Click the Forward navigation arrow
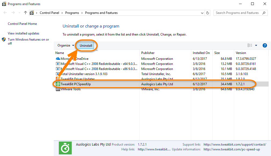This screenshot has width=271, height=156. tap(13, 13)
